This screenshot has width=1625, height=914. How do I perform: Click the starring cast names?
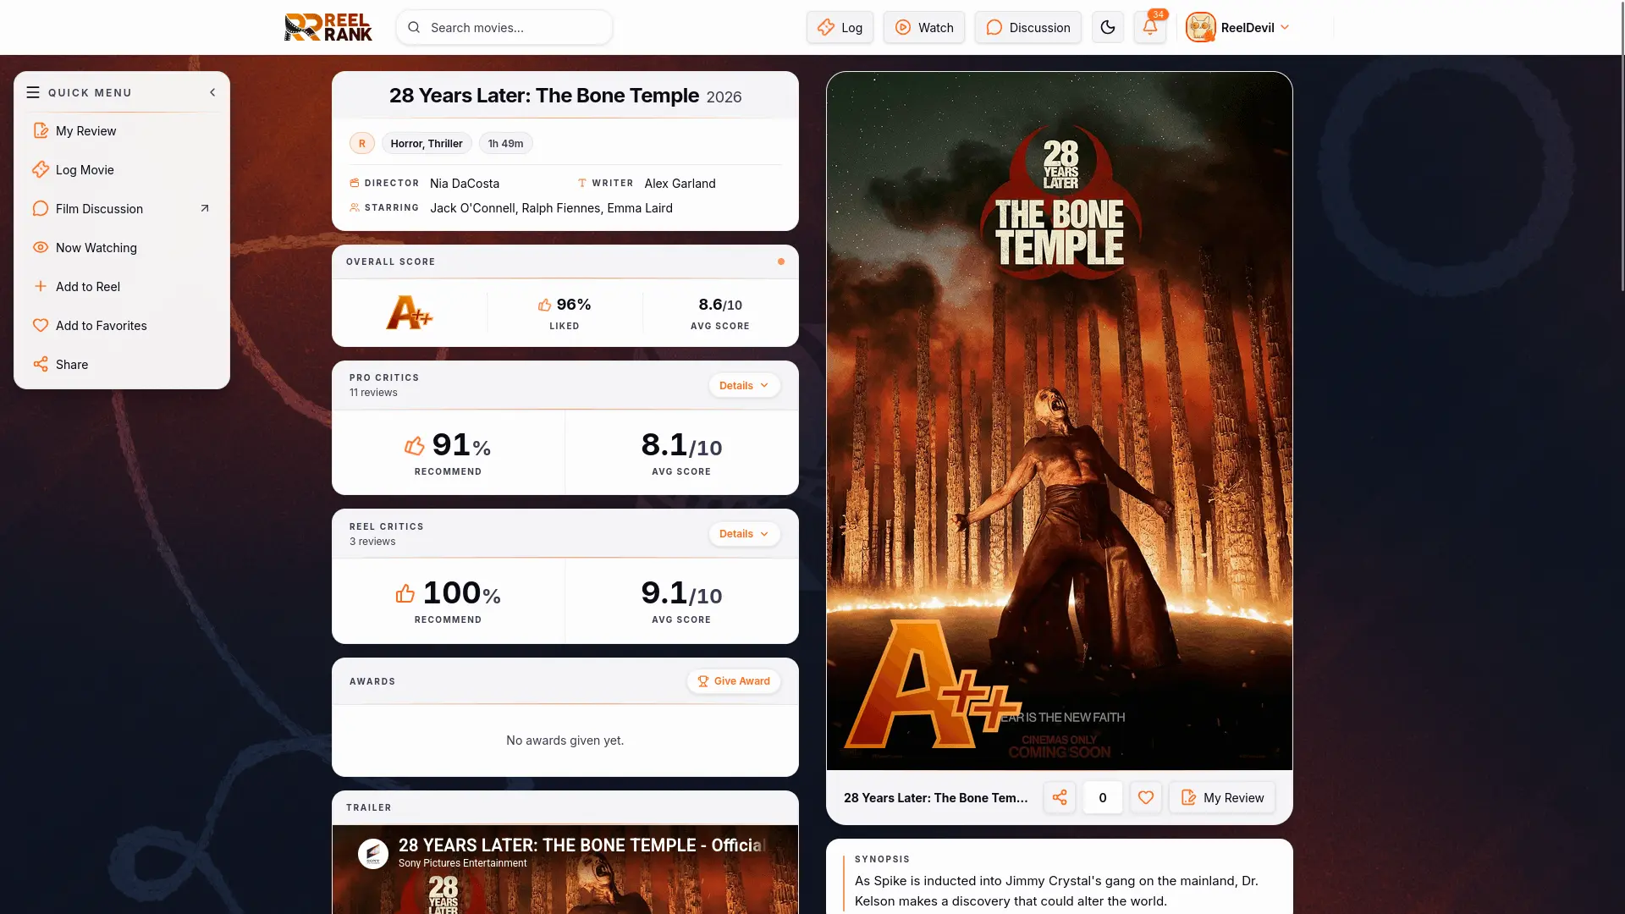click(551, 207)
